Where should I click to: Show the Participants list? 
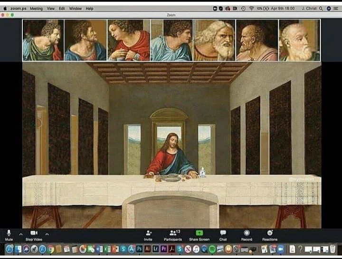coord(173,235)
